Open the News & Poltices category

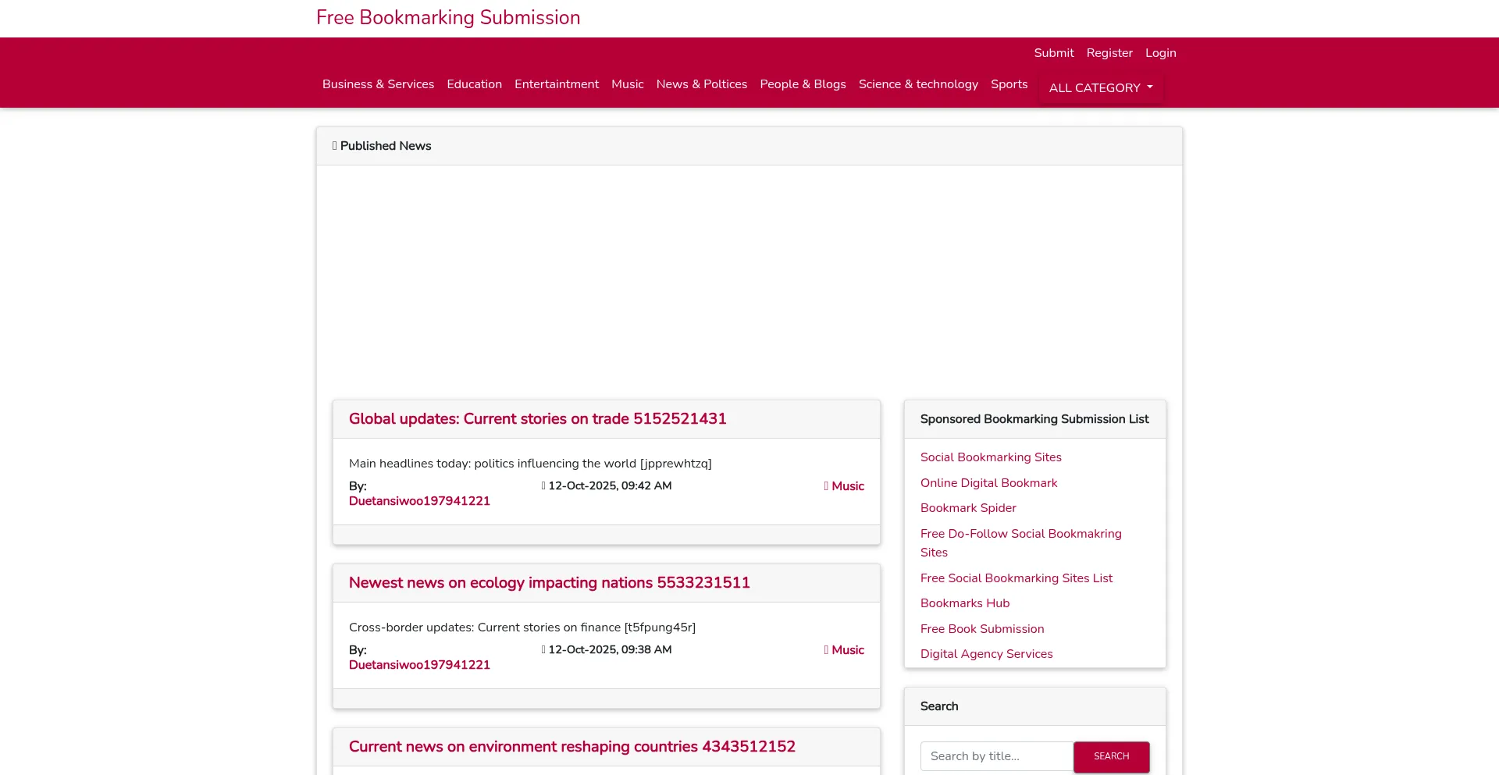coord(701,84)
